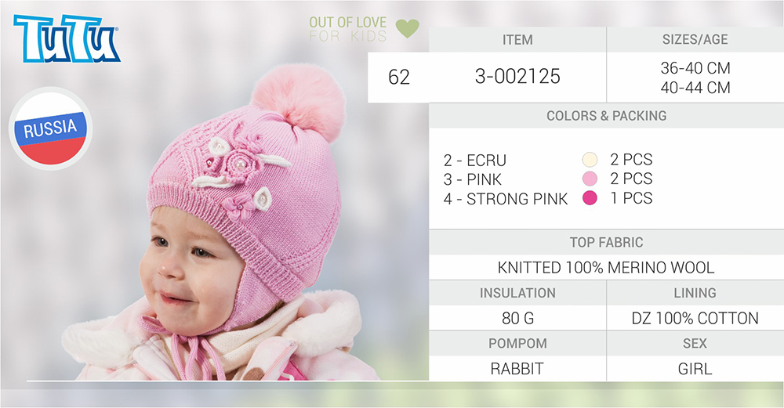The width and height of the screenshot is (784, 408).
Task: Select the strong pink color swatch
Action: 590,198
